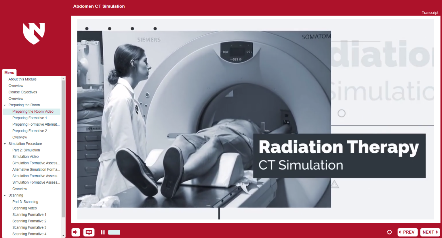Open Preparing Formative 1
The image size is (442, 238).
[x=30, y=118]
